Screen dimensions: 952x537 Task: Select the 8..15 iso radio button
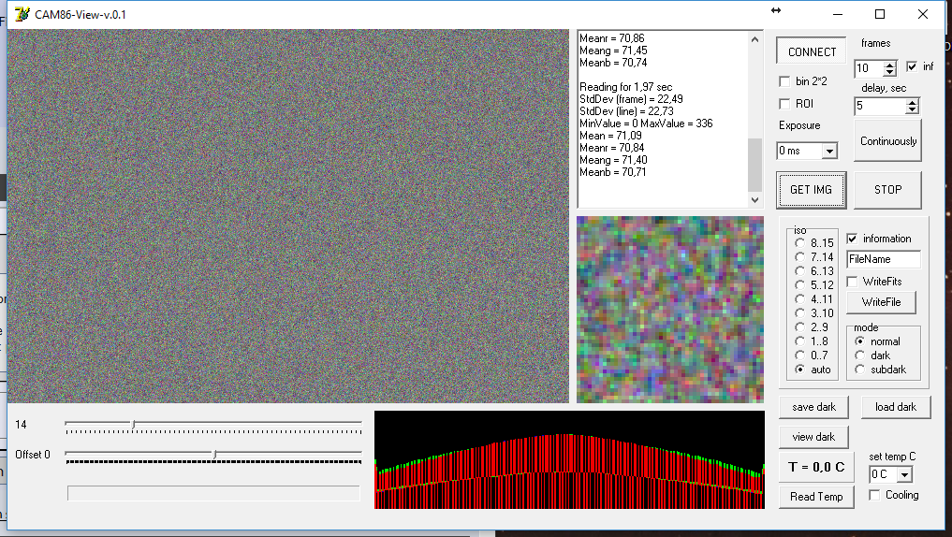(x=799, y=242)
